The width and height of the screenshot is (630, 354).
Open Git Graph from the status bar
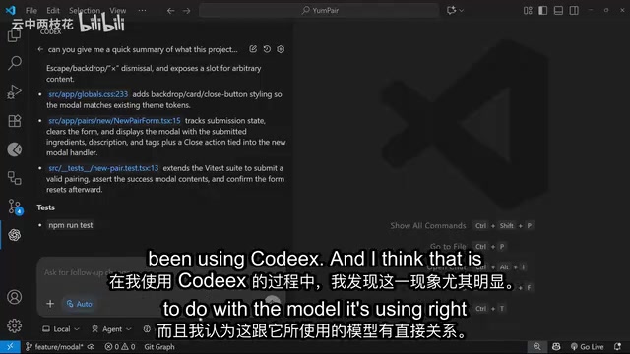159,347
